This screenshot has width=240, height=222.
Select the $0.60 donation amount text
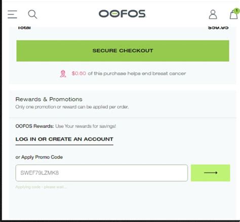point(79,73)
